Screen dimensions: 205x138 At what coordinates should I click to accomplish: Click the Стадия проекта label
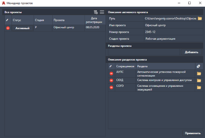click(119, 39)
